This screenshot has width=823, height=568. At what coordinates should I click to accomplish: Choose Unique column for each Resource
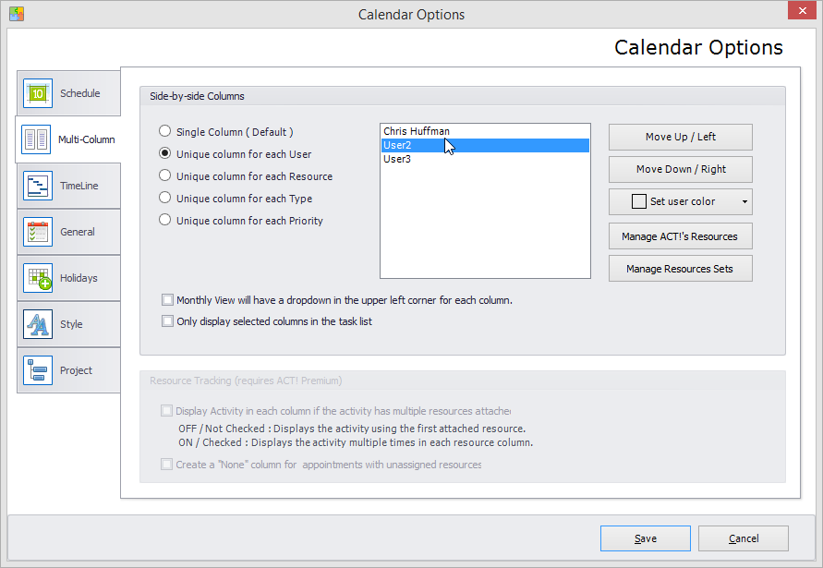tap(164, 175)
